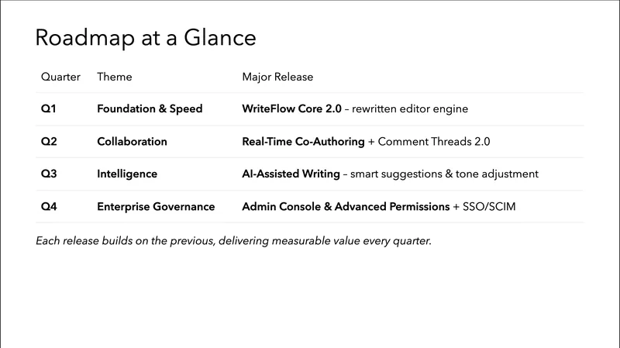Click the "Foundation & Speed" theme cell
This screenshot has height=348, width=620.
[x=150, y=109]
